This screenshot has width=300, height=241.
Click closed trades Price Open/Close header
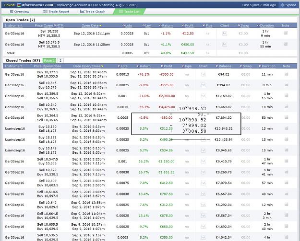[x=48, y=66]
